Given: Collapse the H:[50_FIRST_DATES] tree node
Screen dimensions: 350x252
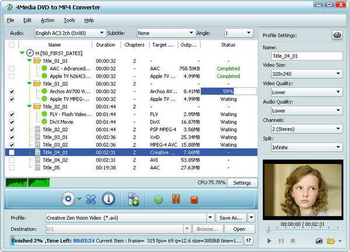Looking at the screenshot, I should 22,53.
